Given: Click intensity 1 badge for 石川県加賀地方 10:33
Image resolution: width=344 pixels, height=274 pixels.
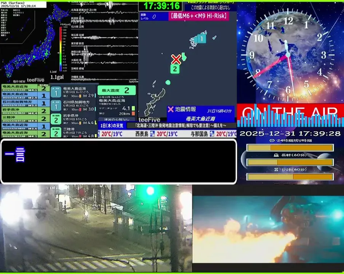Looking at the screenshot, I should click(x=56, y=106).
